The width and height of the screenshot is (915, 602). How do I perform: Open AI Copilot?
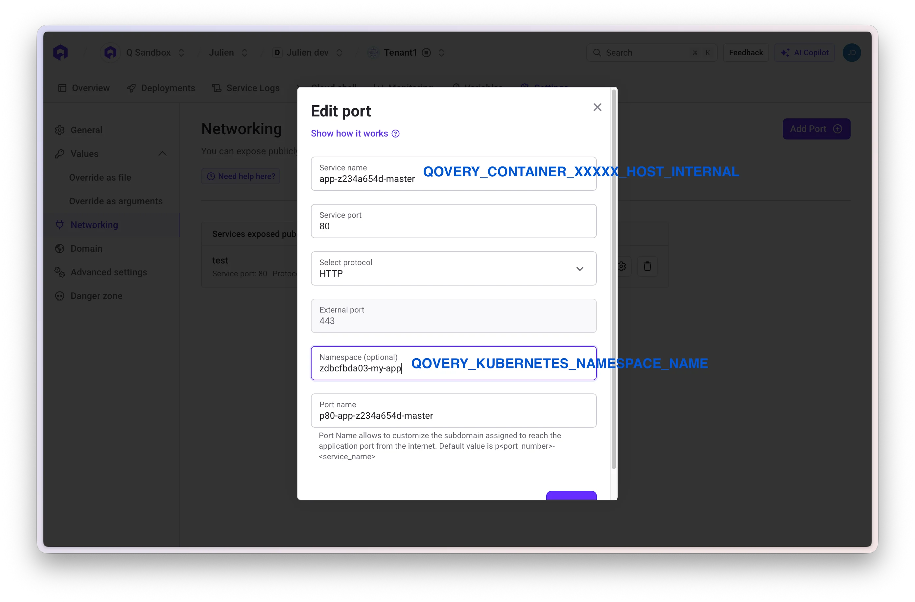click(804, 52)
